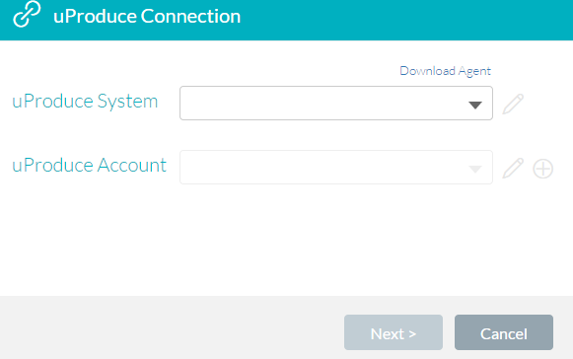Click the pencil edit icon beside uProduce System

point(513,105)
